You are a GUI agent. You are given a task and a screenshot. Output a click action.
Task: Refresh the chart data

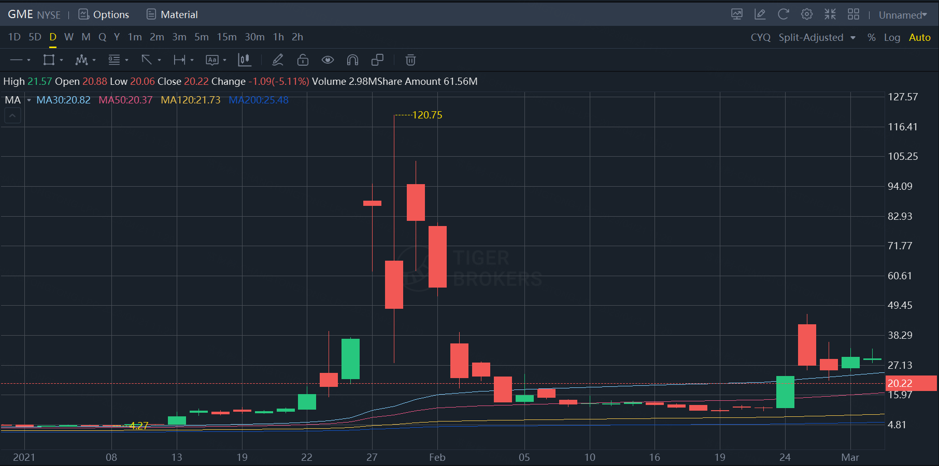784,14
